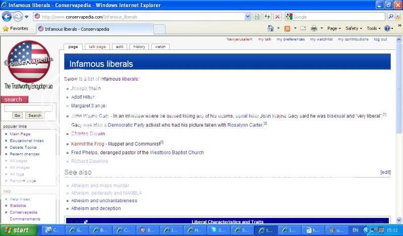Open the edit tab
The height and width of the screenshot is (236, 403).
click(120, 47)
